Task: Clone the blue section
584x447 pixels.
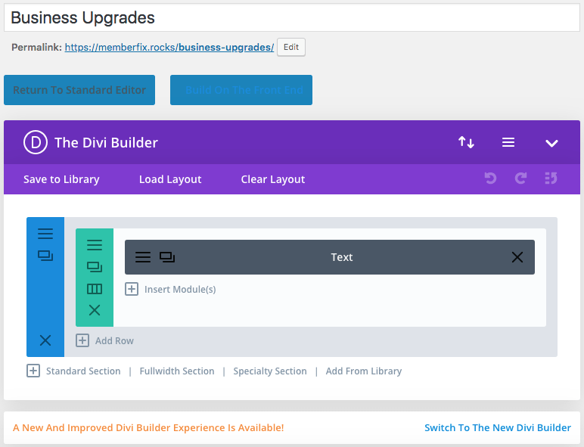Action: (45, 256)
